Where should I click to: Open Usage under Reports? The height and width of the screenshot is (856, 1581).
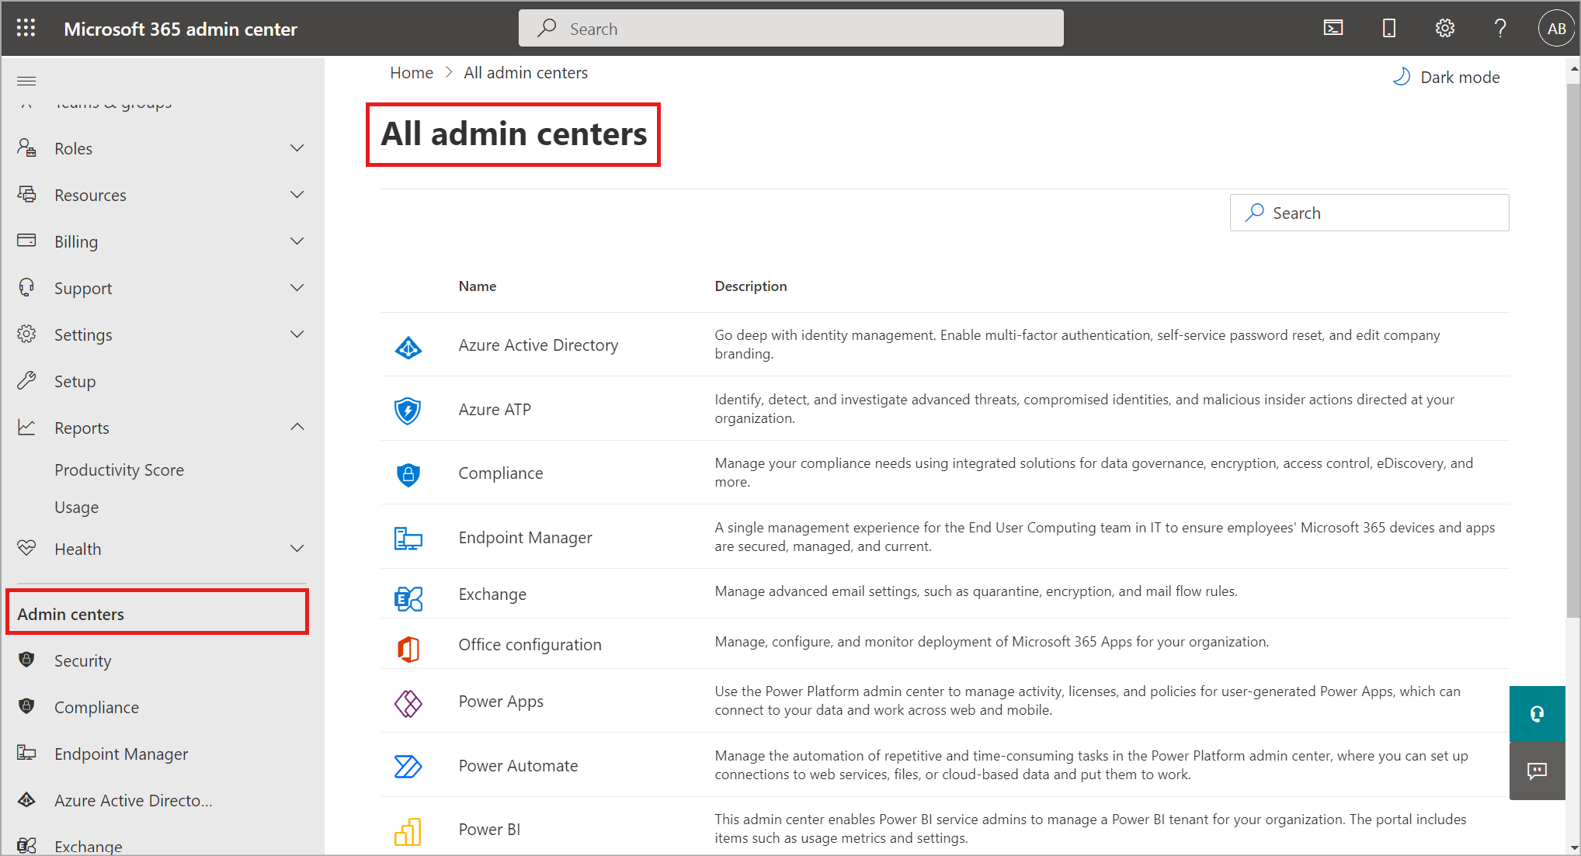click(76, 507)
